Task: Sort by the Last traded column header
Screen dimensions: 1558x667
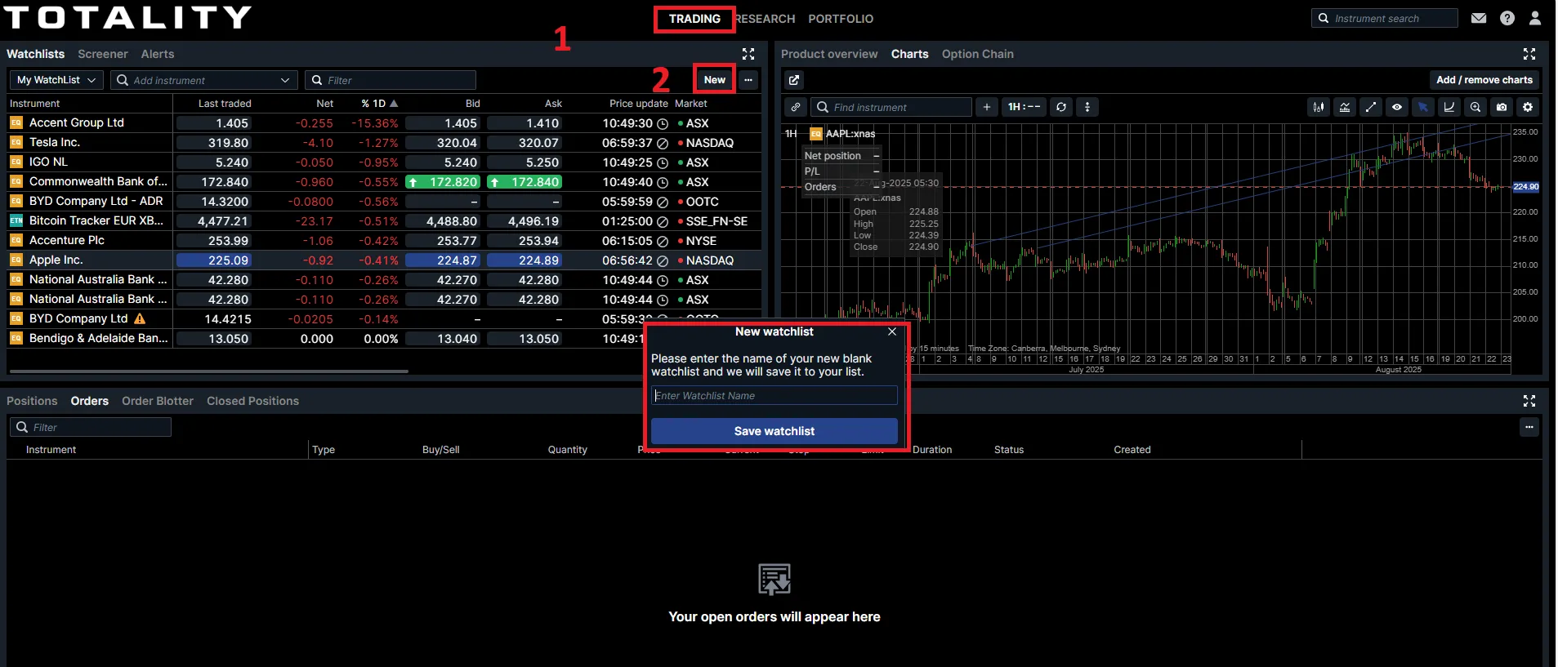Action: click(225, 104)
